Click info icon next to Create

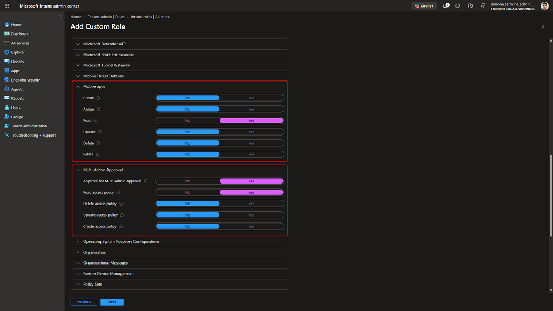coord(98,98)
